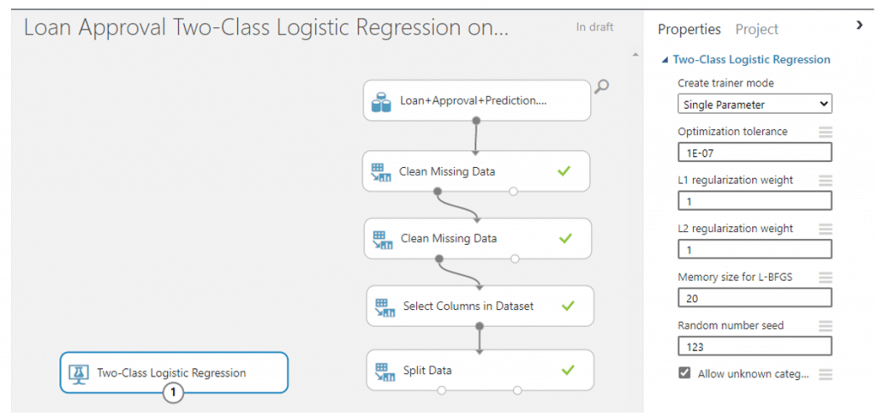Click the magnifier icon beside the dataset module
This screenshot has height=417, width=877.
601,86
